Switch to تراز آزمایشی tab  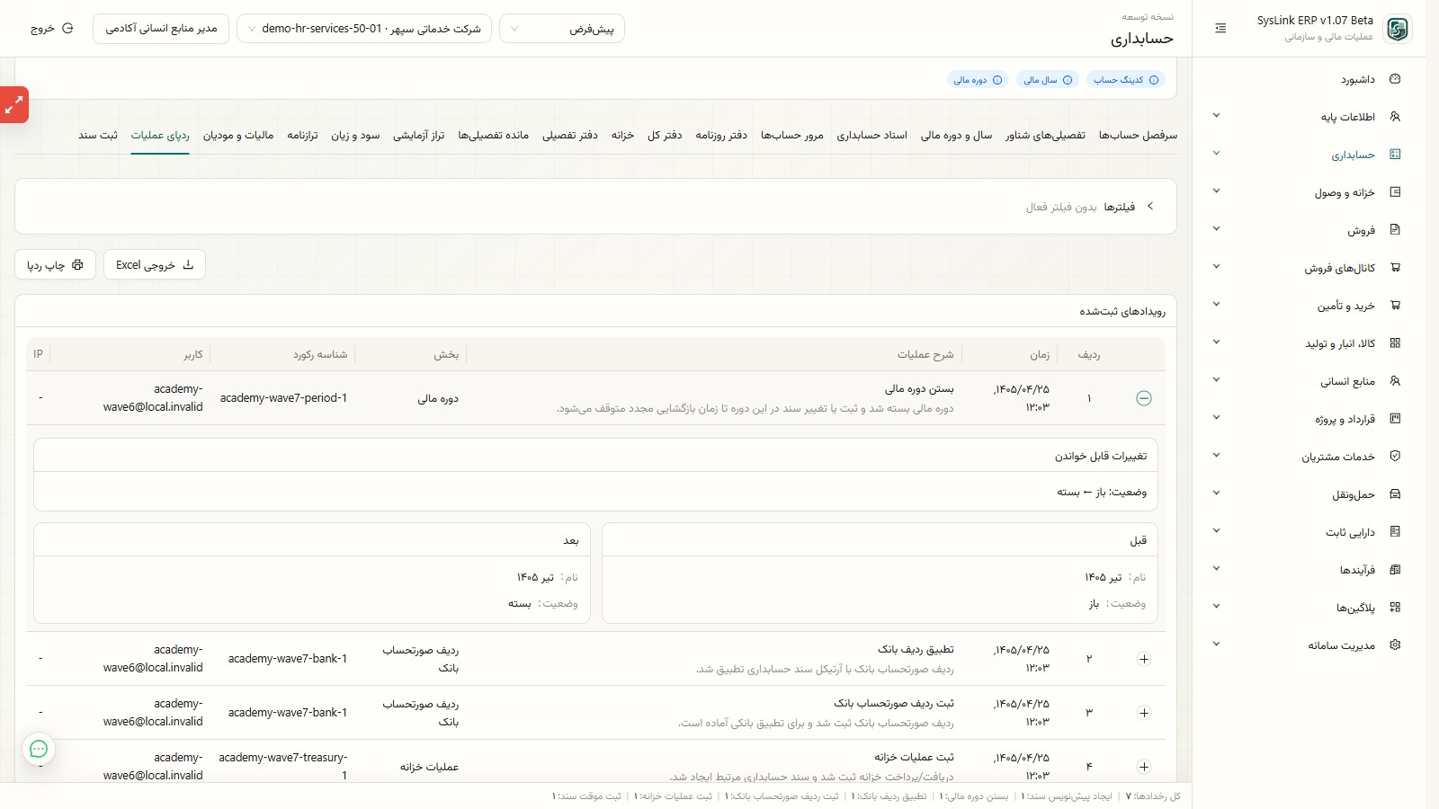tap(419, 136)
